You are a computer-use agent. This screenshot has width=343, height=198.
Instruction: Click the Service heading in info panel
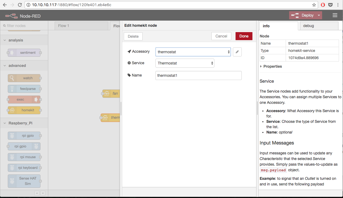click(267, 81)
